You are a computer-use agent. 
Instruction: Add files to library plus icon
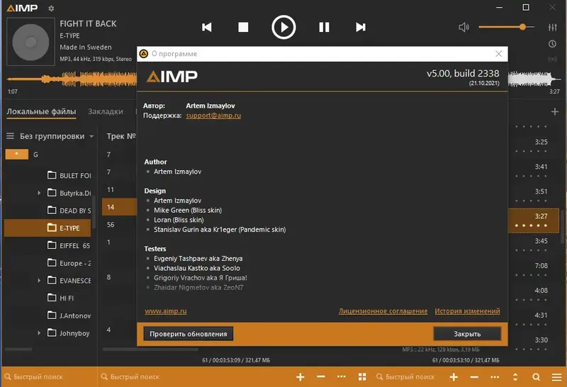click(x=300, y=377)
